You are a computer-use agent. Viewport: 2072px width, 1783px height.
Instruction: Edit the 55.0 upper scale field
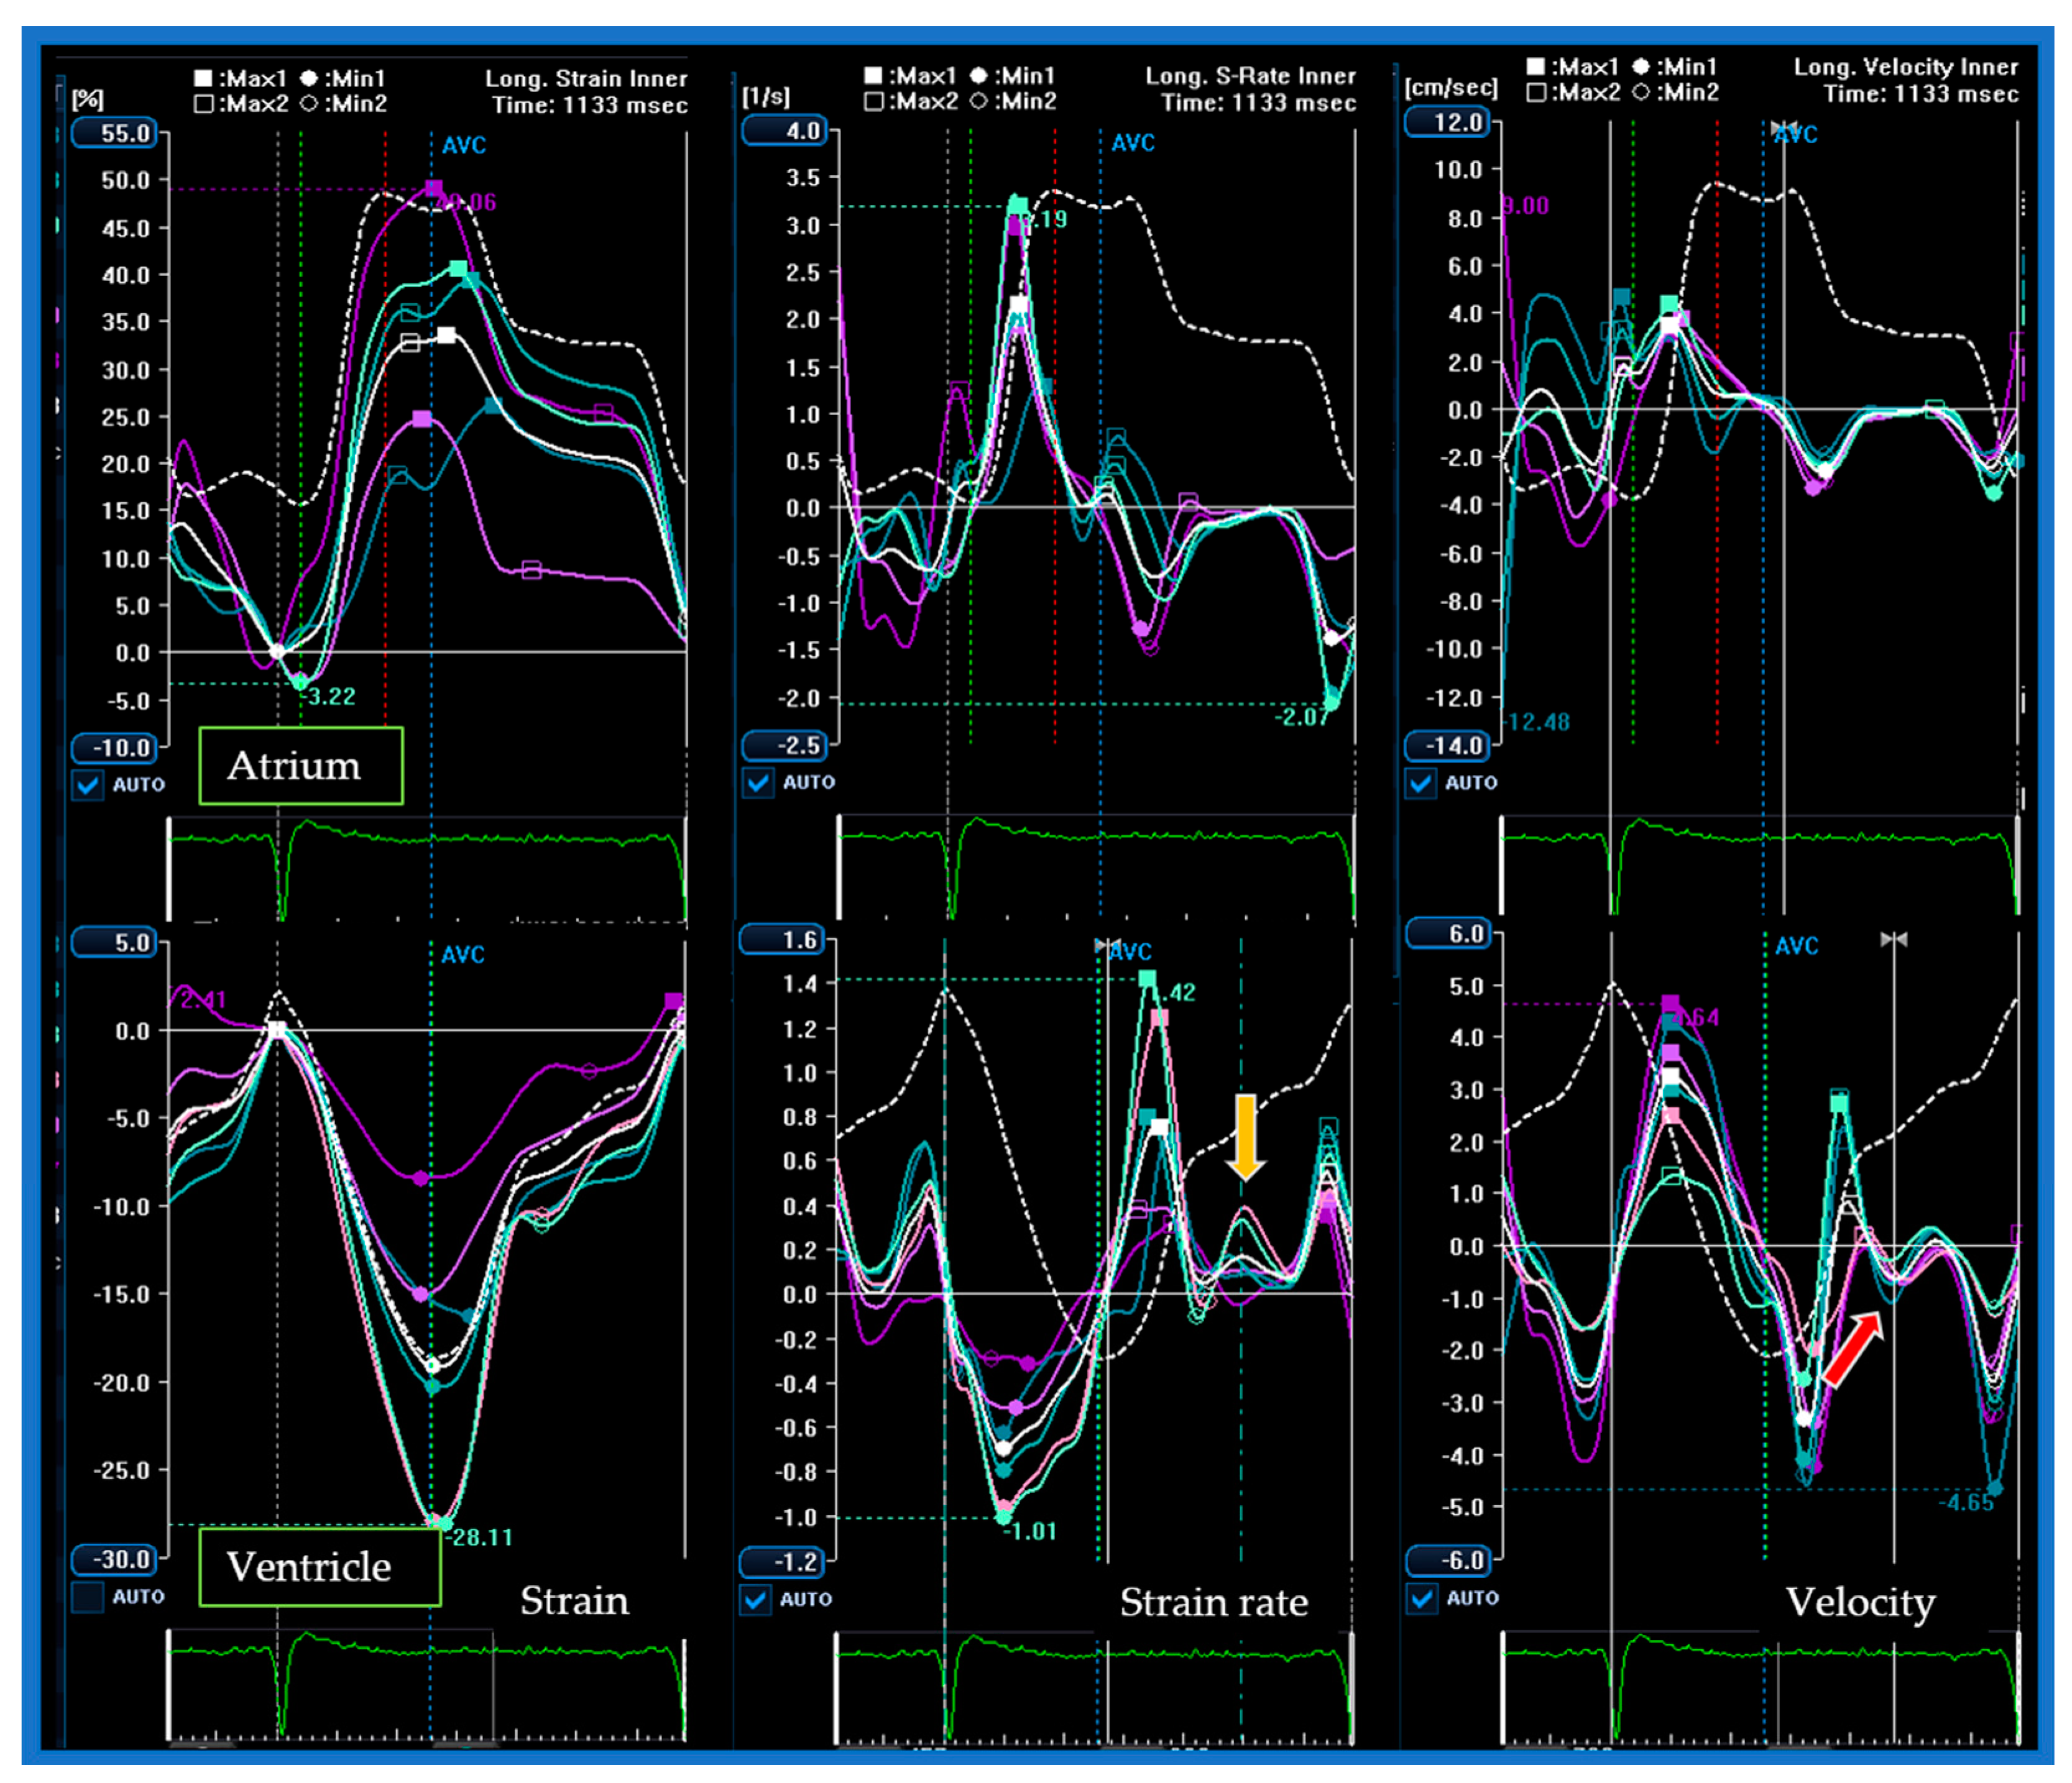pyautogui.click(x=115, y=133)
